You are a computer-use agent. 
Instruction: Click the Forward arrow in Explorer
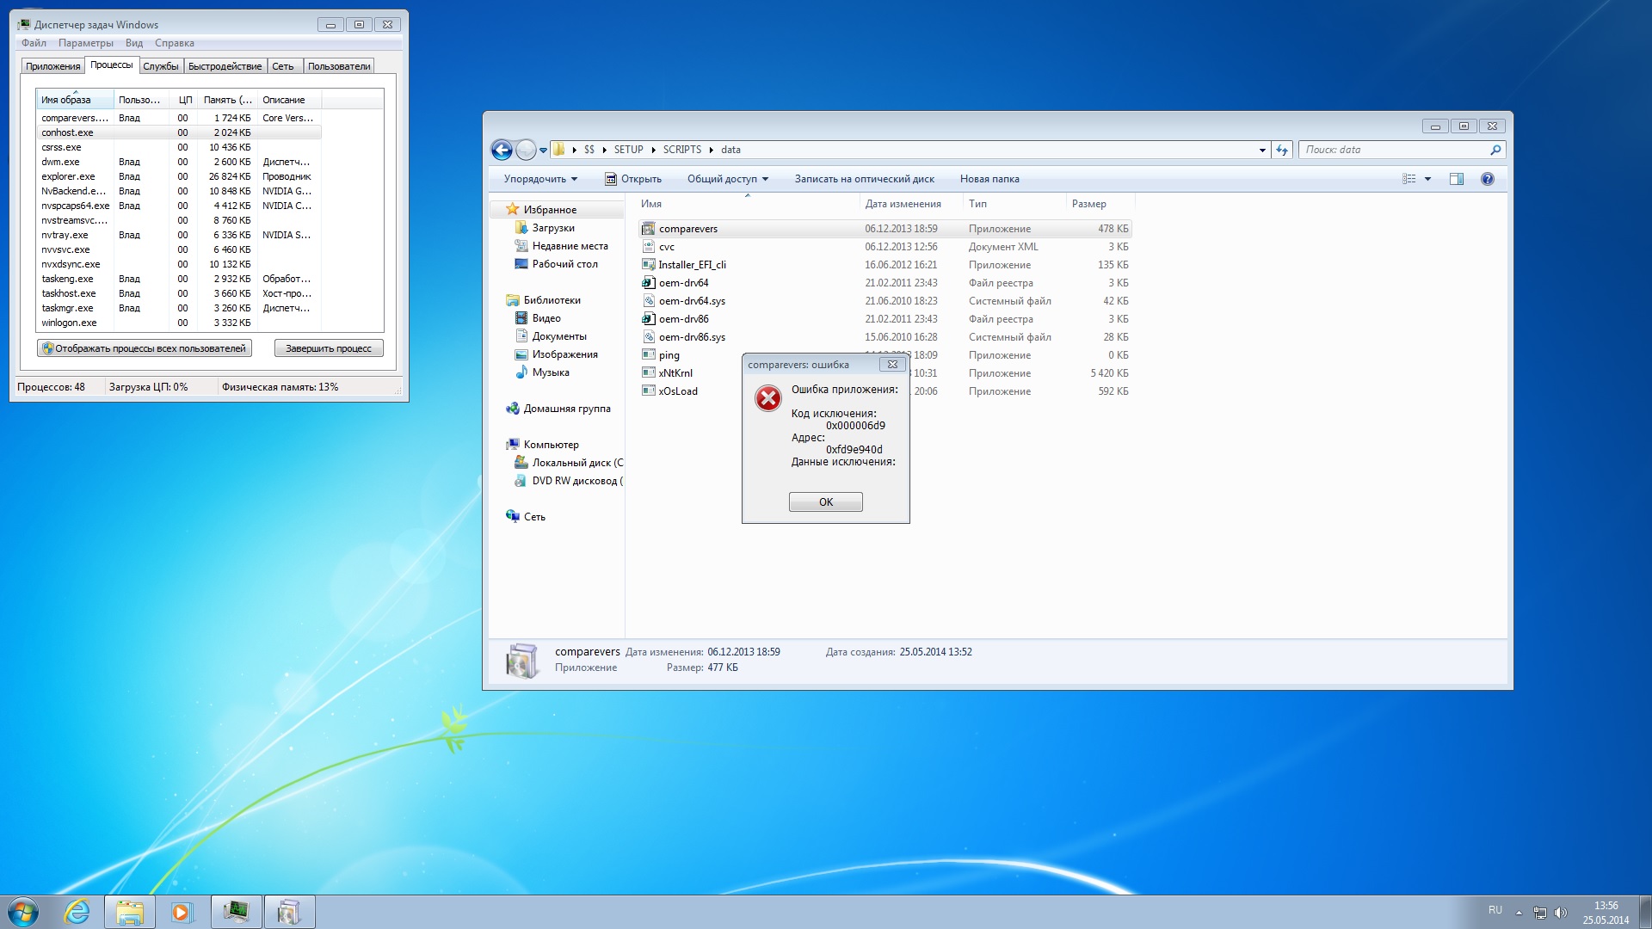526,150
